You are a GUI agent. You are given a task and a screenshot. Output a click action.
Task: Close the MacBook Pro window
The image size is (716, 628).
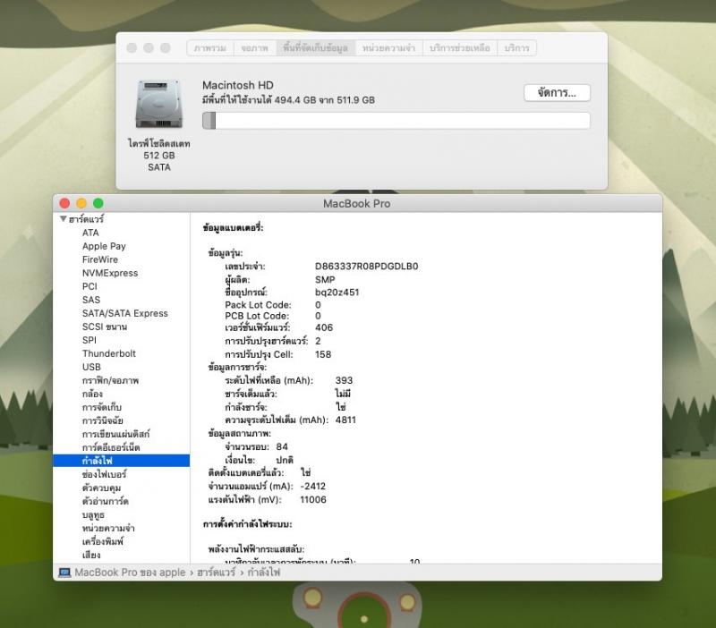[x=64, y=203]
